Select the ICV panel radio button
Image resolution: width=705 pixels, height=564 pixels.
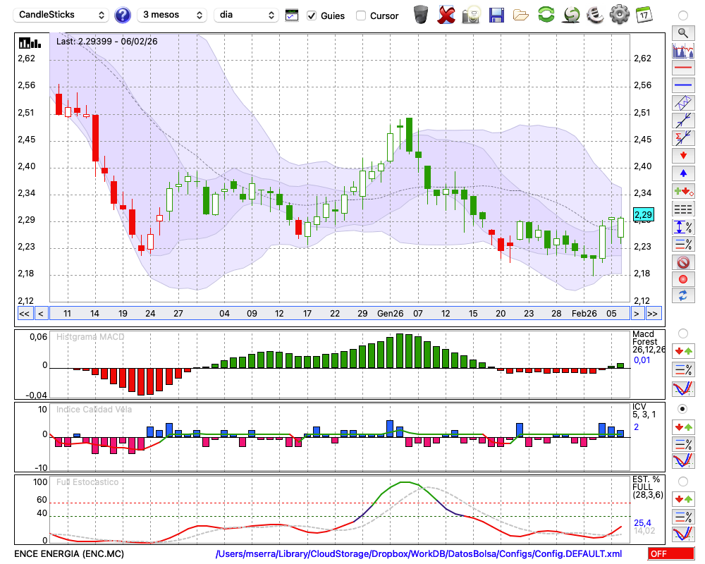[683, 410]
